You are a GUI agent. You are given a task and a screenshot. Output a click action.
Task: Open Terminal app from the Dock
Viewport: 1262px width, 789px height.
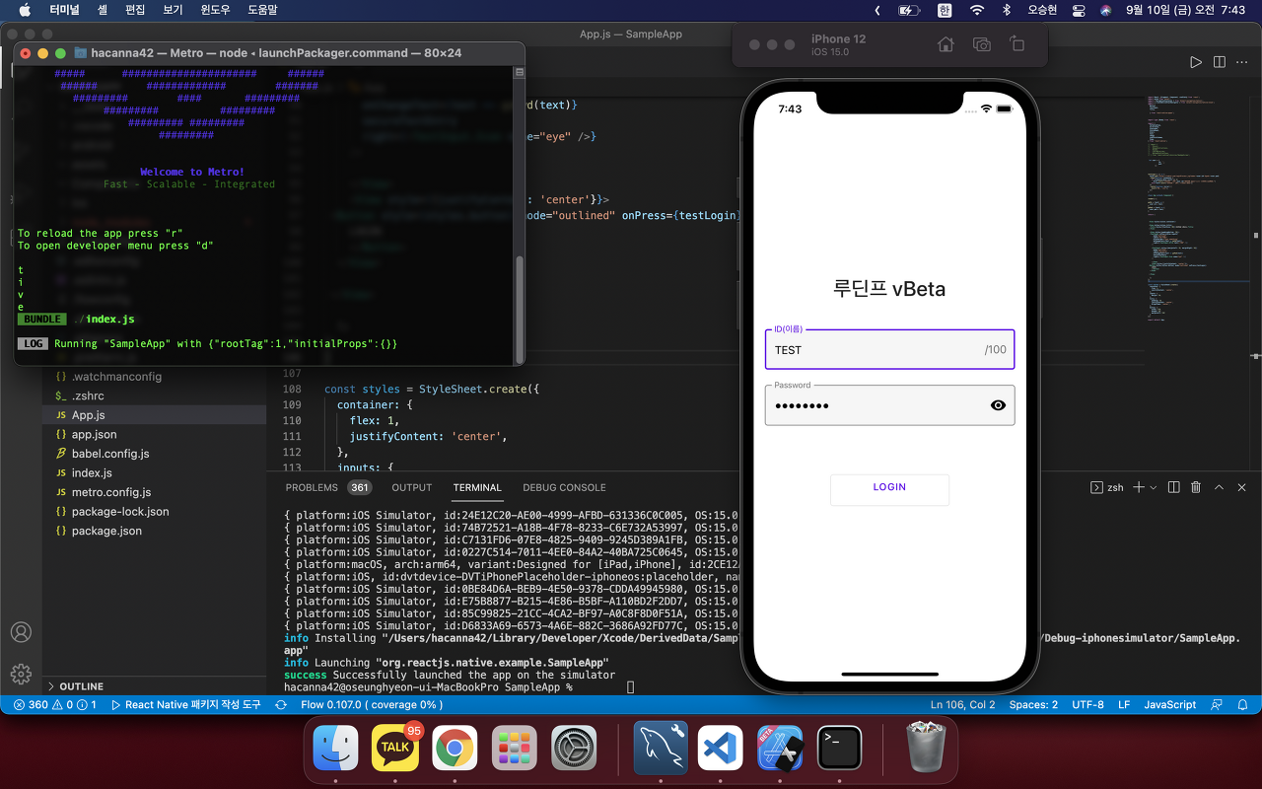[839, 748]
